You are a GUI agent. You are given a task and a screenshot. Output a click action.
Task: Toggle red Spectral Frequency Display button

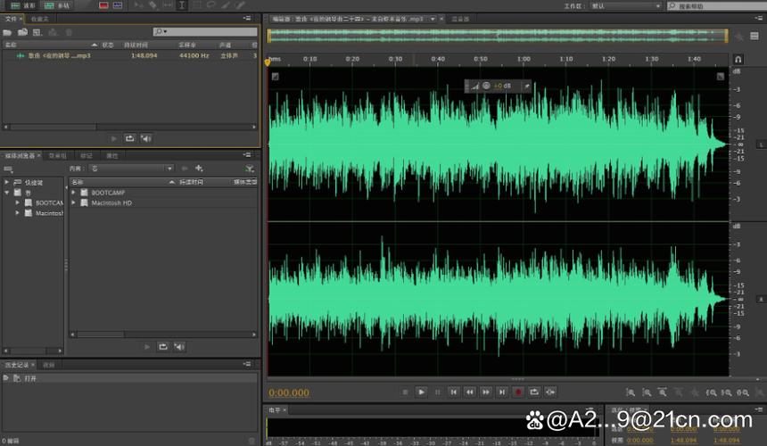[103, 4]
